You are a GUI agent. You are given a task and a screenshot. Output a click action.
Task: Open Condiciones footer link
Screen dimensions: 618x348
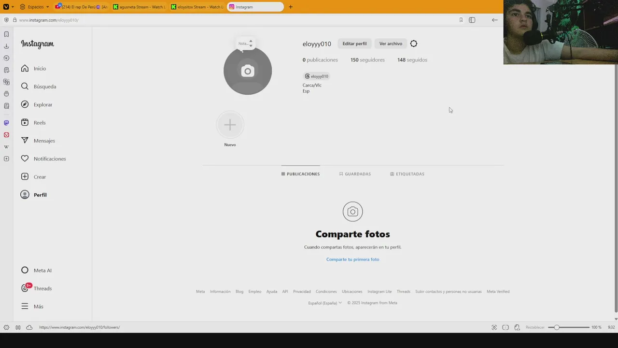326,291
